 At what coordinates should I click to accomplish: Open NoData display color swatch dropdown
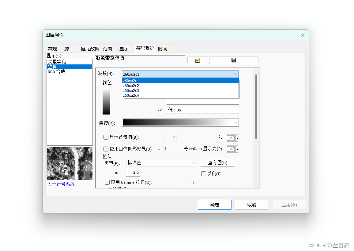232,149
